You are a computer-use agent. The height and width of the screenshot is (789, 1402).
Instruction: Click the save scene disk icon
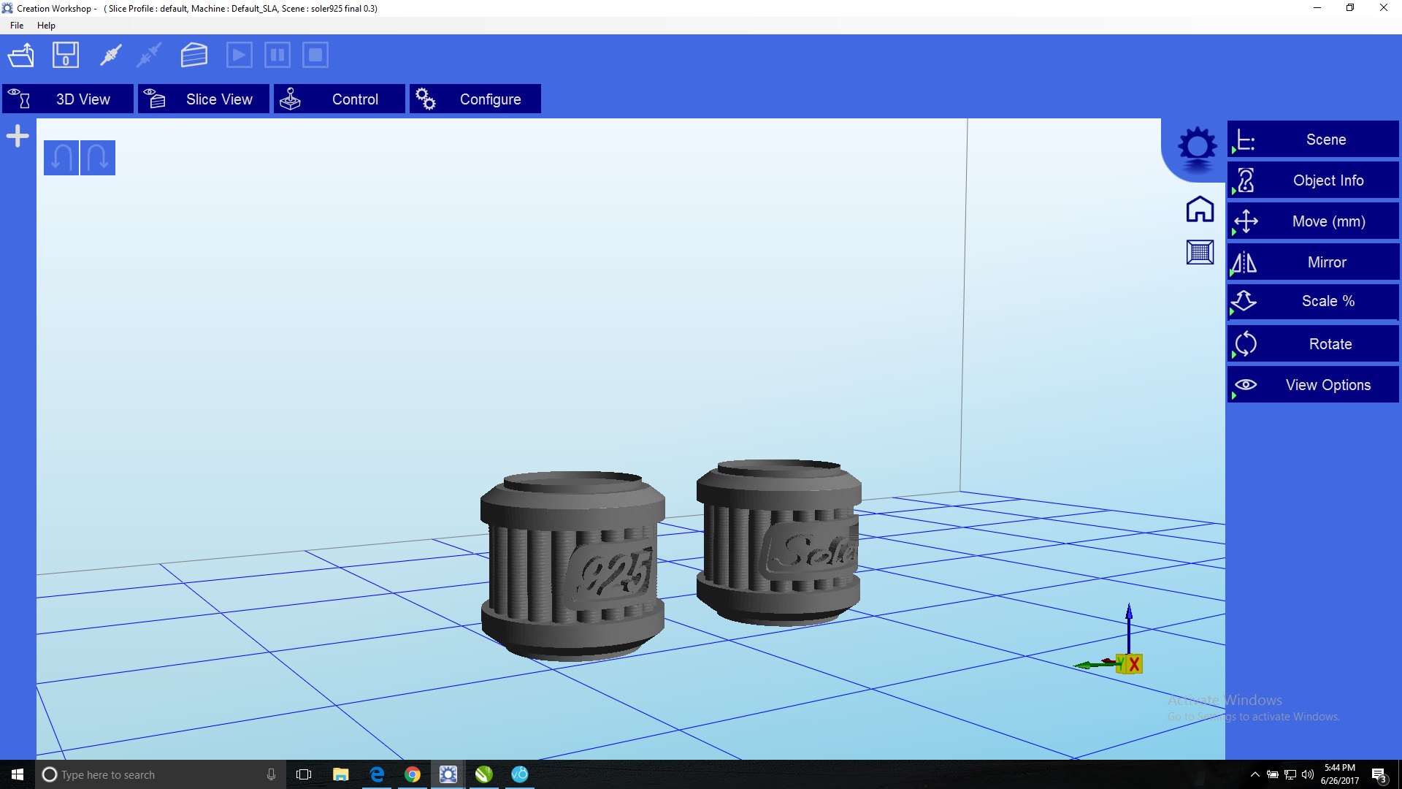[66, 56]
